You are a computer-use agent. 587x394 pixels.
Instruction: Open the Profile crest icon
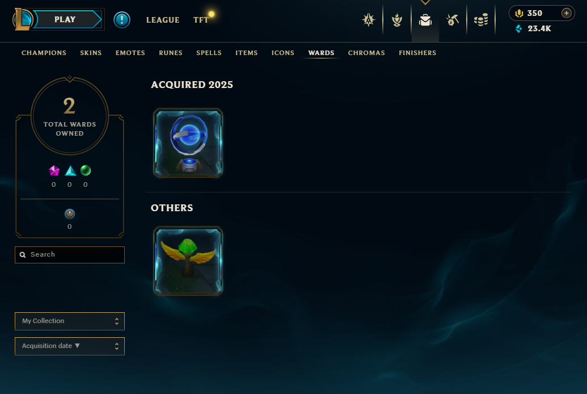(369, 20)
